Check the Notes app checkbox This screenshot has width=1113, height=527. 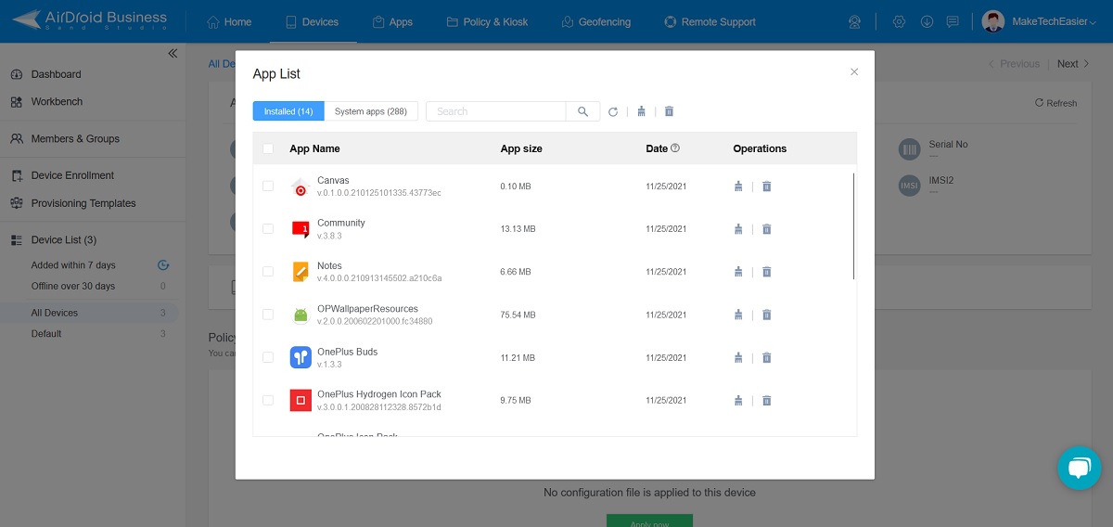268,272
